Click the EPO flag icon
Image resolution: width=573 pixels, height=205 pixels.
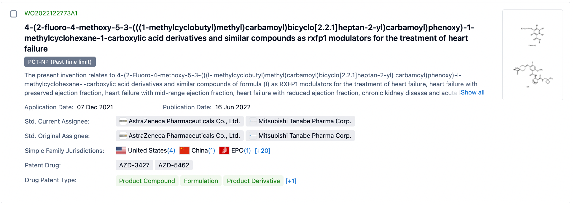coord(224,150)
